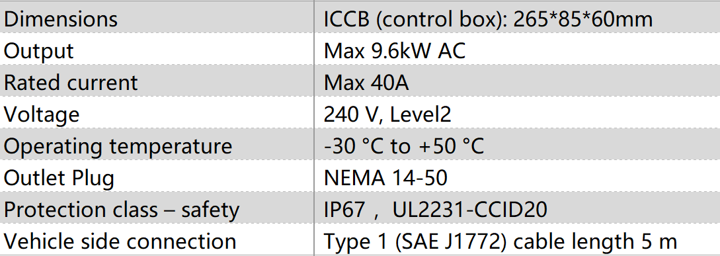Select the Voltage label cell

coord(157,112)
